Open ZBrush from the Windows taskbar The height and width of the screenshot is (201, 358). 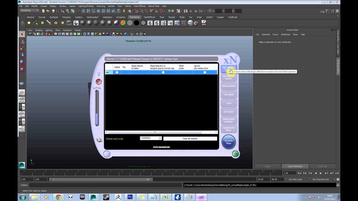click(118, 197)
